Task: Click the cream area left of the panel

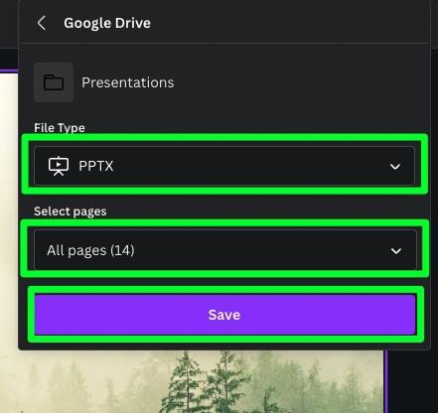Action: 9,211
